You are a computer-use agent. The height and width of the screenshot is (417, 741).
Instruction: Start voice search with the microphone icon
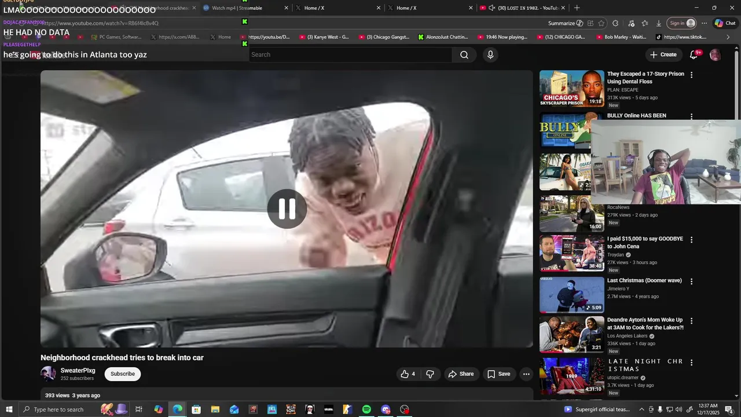click(x=490, y=54)
